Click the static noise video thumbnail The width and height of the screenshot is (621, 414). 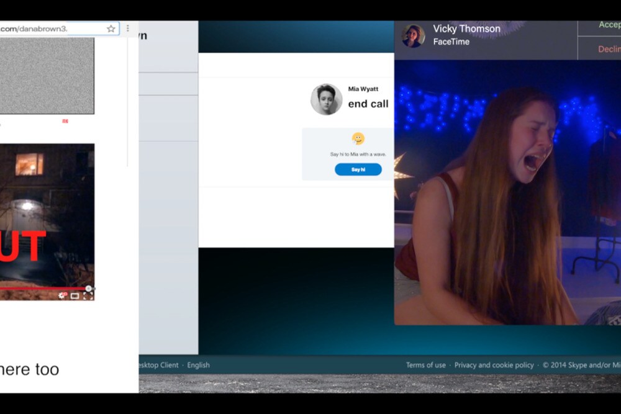(47, 74)
